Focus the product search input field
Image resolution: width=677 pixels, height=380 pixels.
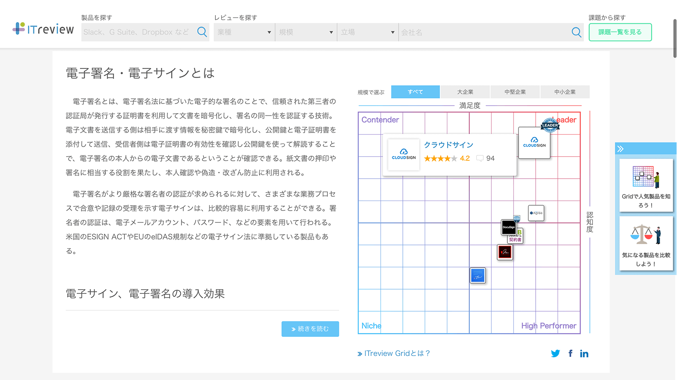click(139, 32)
